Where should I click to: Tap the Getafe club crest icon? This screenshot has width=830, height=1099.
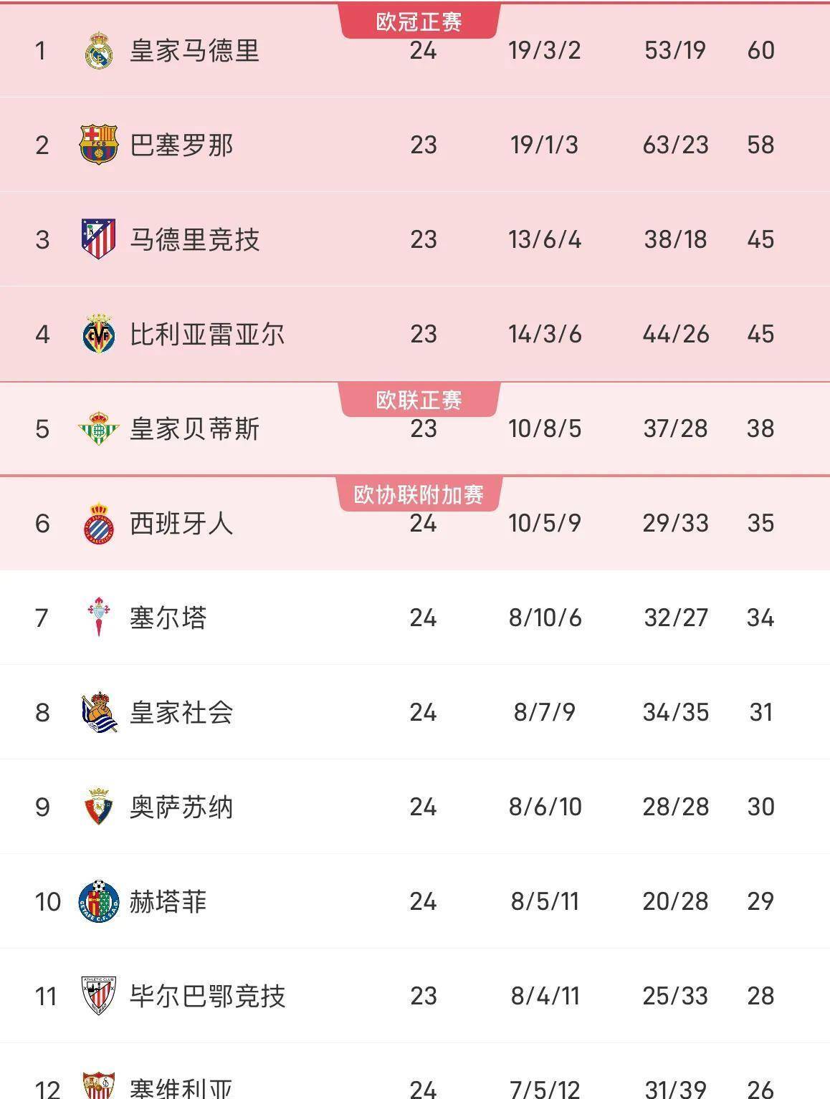(98, 901)
